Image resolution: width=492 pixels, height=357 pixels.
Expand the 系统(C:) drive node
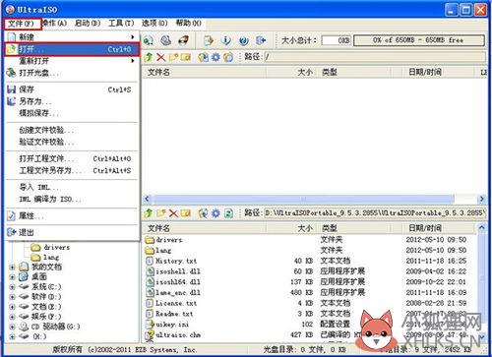(12, 287)
